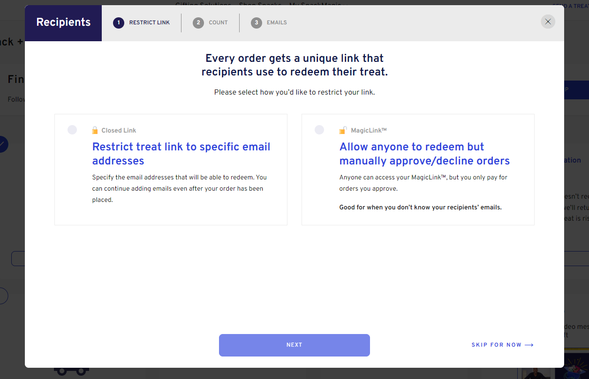The width and height of the screenshot is (589, 379).
Task: Click the step 2 number circle
Action: point(198,22)
